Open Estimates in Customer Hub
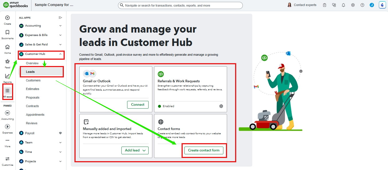The image size is (388, 170). click(x=33, y=89)
